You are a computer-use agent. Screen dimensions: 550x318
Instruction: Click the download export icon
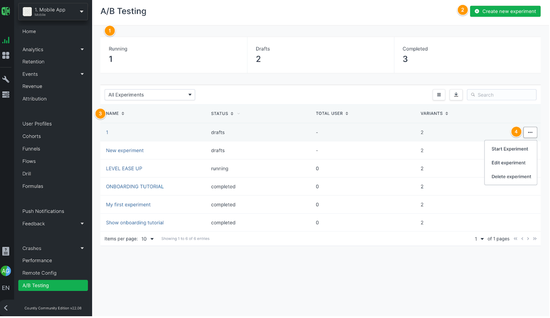pyautogui.click(x=456, y=95)
